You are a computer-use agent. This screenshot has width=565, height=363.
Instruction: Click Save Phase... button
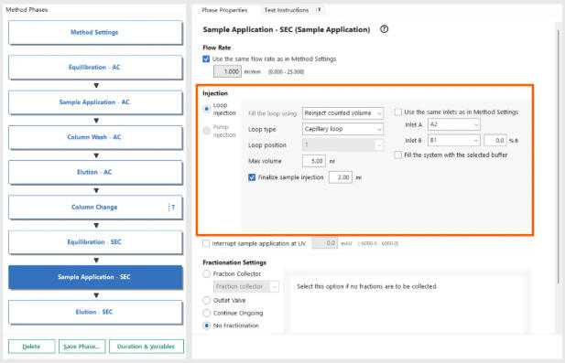pos(82,347)
